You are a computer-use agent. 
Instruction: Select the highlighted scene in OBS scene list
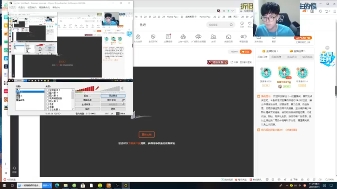click(x=30, y=92)
